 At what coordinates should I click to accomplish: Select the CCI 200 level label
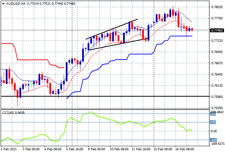213,114
